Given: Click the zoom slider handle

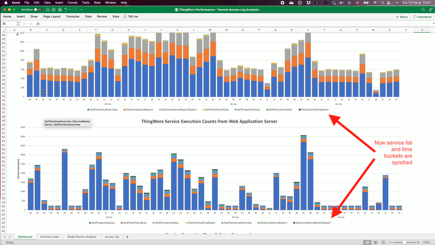Looking at the screenshot, I should 405,242.
